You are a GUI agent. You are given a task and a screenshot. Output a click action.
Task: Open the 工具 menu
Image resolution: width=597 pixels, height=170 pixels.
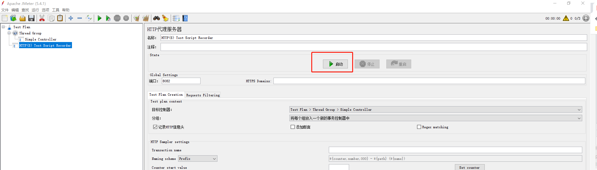56,10
